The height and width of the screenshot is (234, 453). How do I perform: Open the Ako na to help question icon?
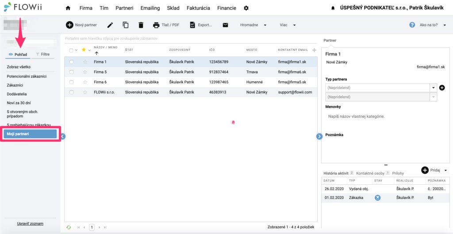tap(412, 25)
